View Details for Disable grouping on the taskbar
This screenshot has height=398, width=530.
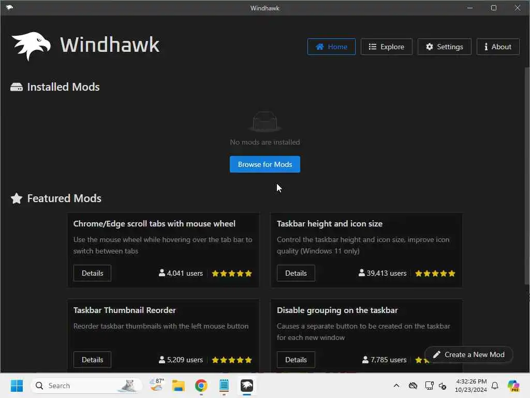pyautogui.click(x=296, y=360)
